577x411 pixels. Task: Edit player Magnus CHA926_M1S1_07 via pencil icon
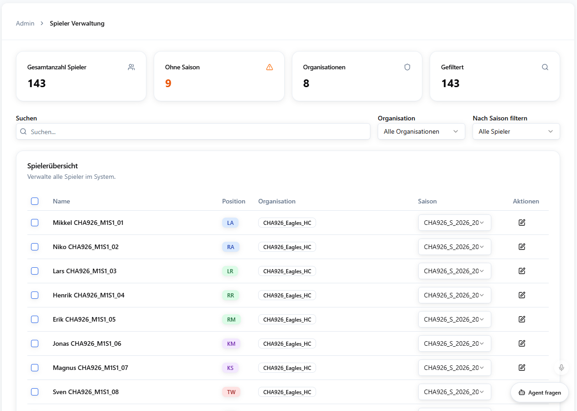tap(522, 368)
